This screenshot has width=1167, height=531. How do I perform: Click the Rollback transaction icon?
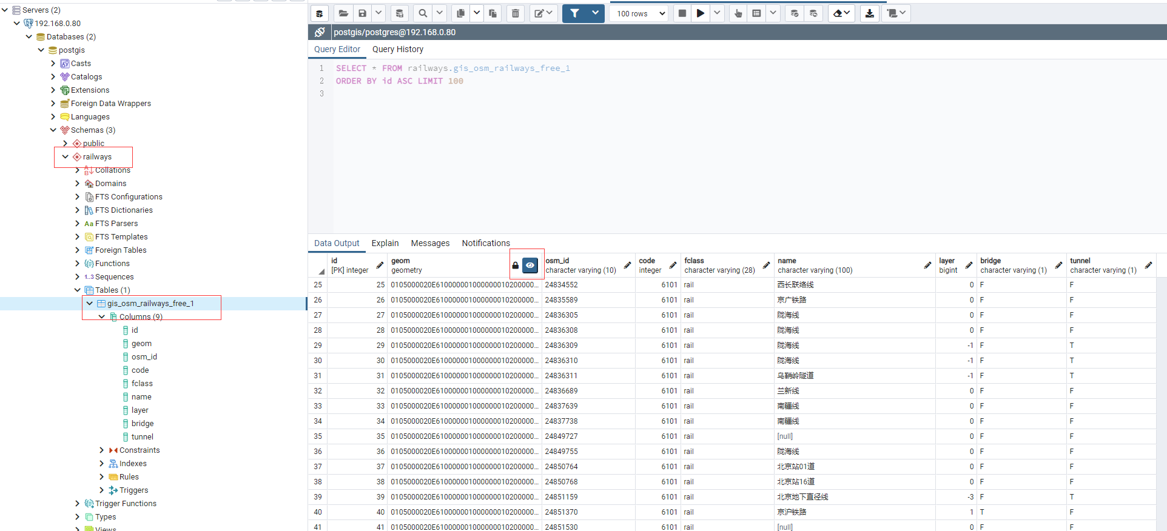point(813,13)
